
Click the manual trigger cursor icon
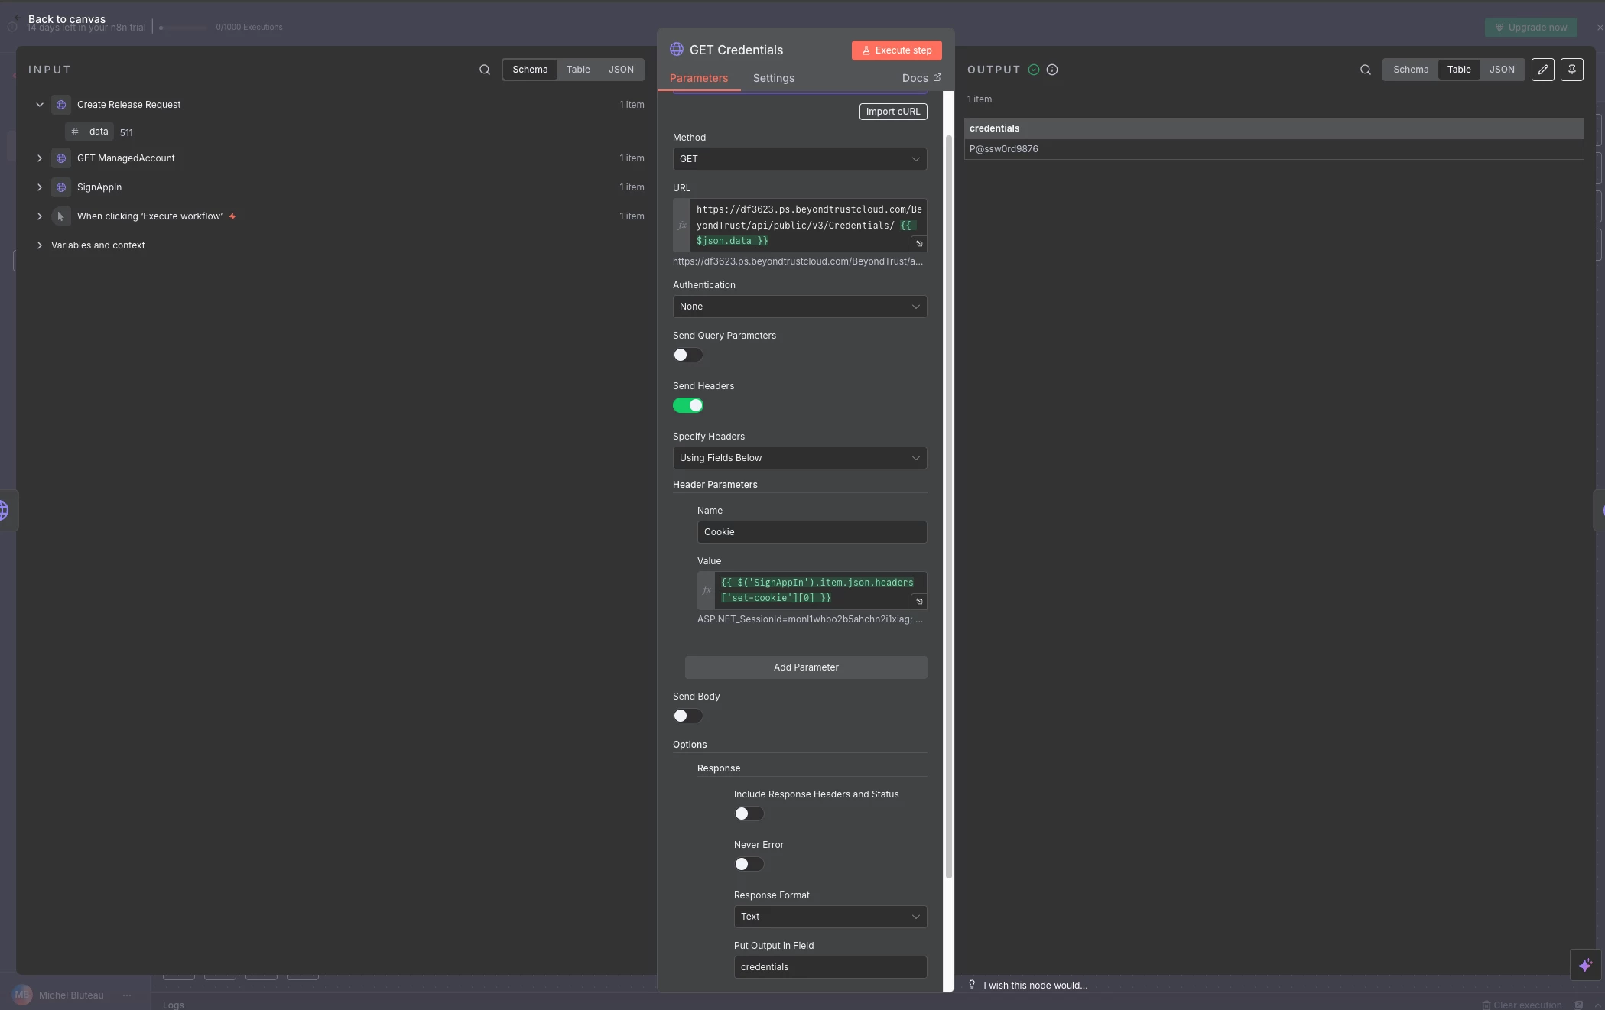pos(61,216)
